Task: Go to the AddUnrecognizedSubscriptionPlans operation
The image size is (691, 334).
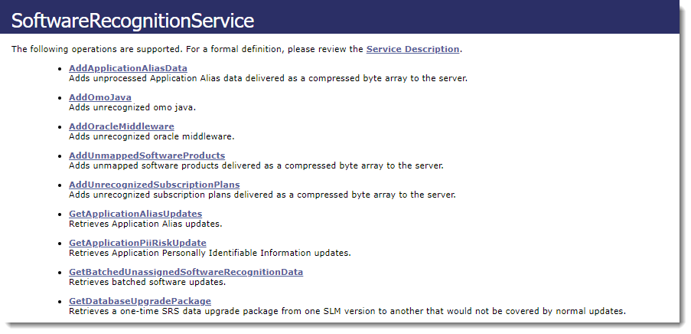Action: (154, 185)
